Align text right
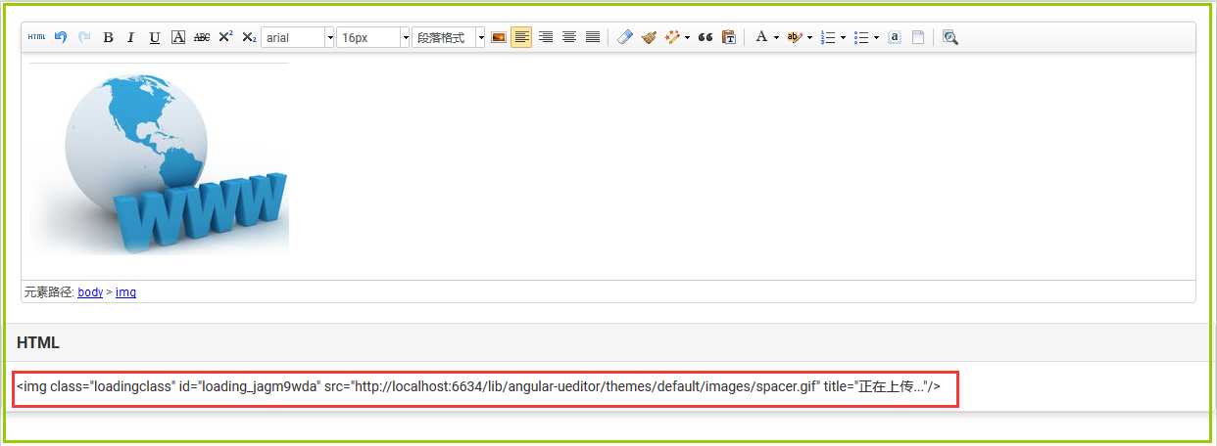This screenshot has height=446, width=1217. [546, 37]
